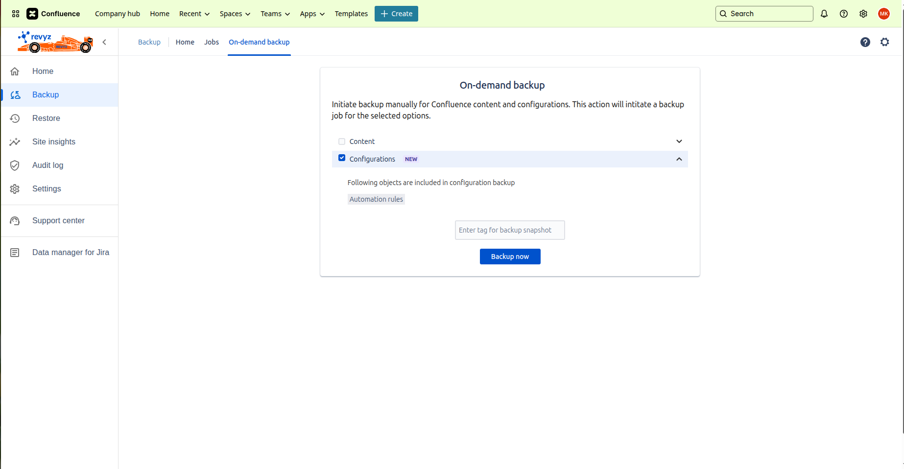Screen dimensions: 904x469
Task: Switch to the Jobs tab
Action: click(212, 42)
